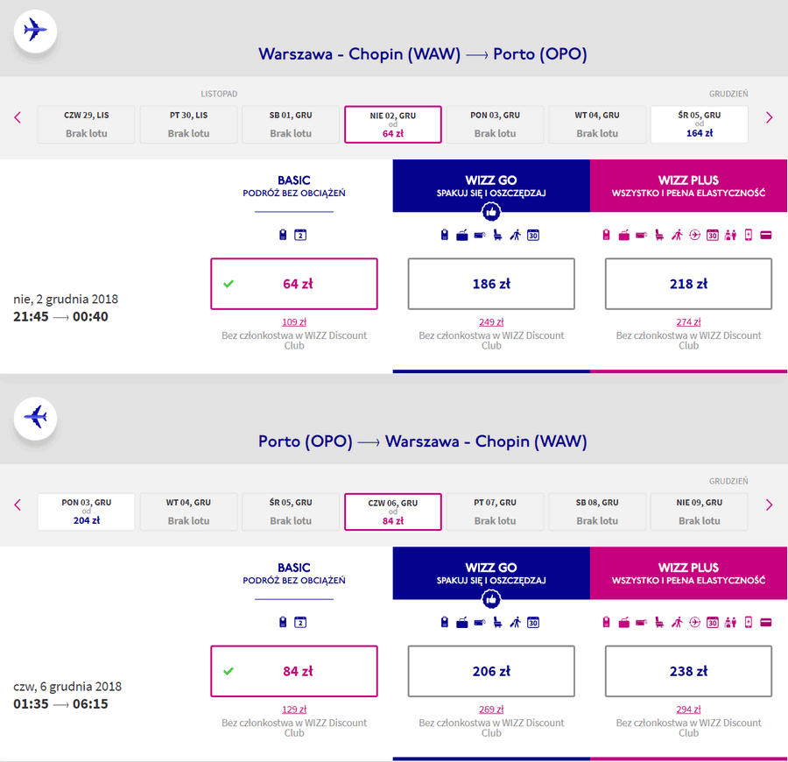Show later return dates with right arrow

tap(769, 504)
